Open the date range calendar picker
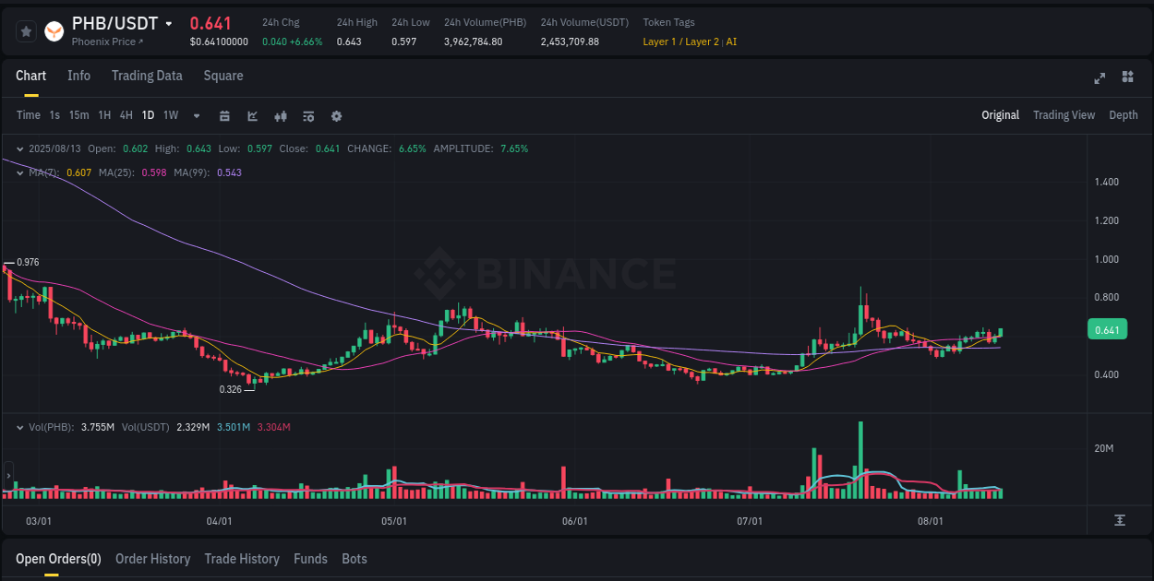1154x581 pixels. click(x=224, y=115)
